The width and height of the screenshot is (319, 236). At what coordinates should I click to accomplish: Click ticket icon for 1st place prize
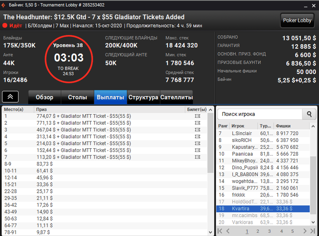pyautogui.click(x=197, y=116)
